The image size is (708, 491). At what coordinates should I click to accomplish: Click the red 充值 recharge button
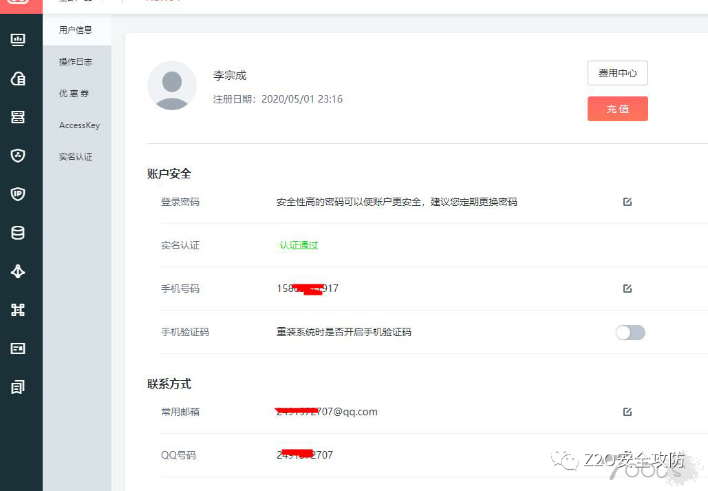point(618,109)
